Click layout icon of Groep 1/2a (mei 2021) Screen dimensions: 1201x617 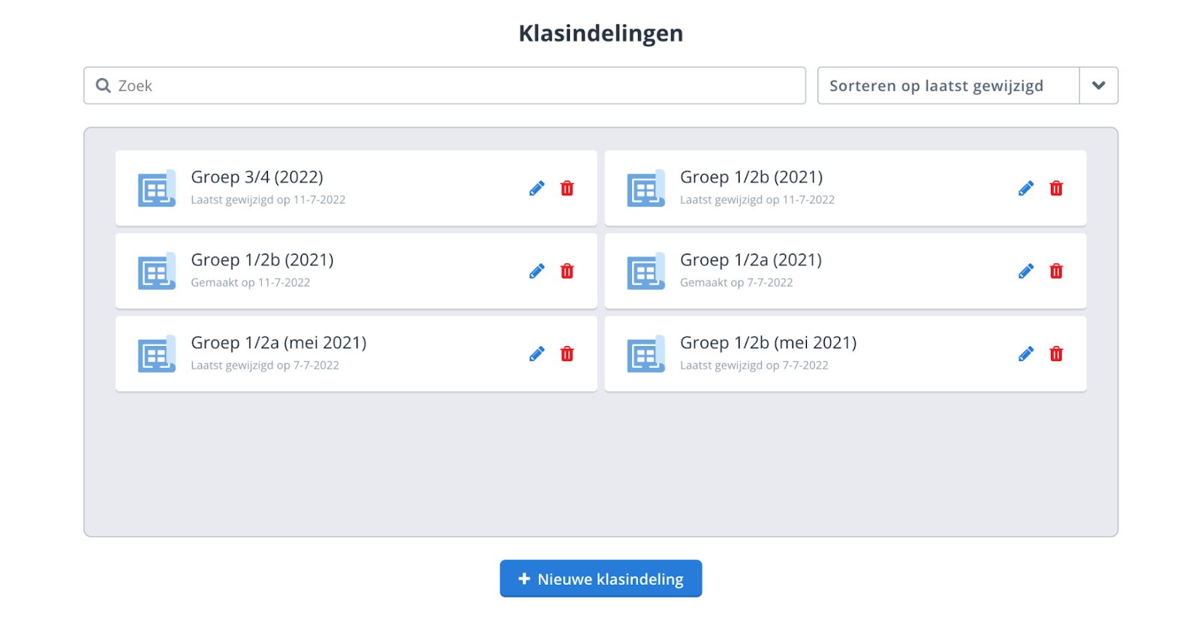(157, 354)
